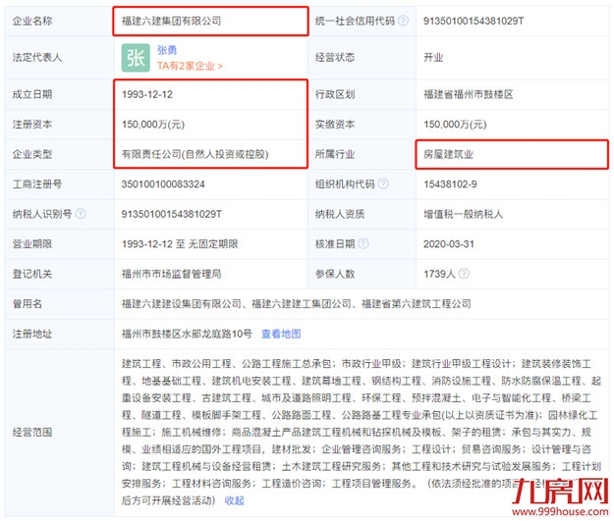Click the help icon next to 核准日期
The image size is (614, 521).
tap(363, 243)
